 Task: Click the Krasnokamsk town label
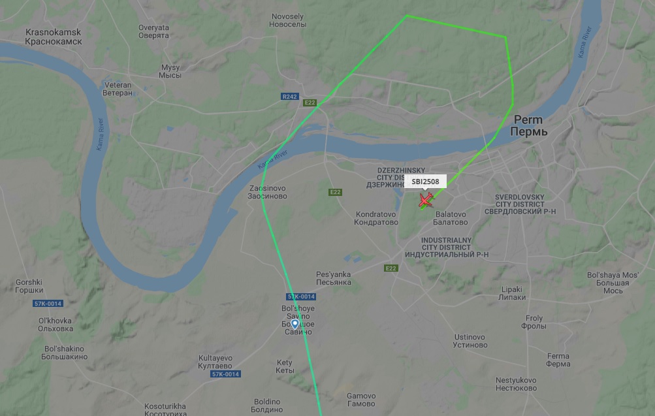(x=54, y=37)
